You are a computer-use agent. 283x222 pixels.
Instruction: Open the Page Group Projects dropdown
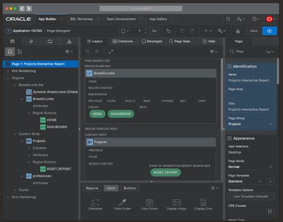click(x=250, y=124)
